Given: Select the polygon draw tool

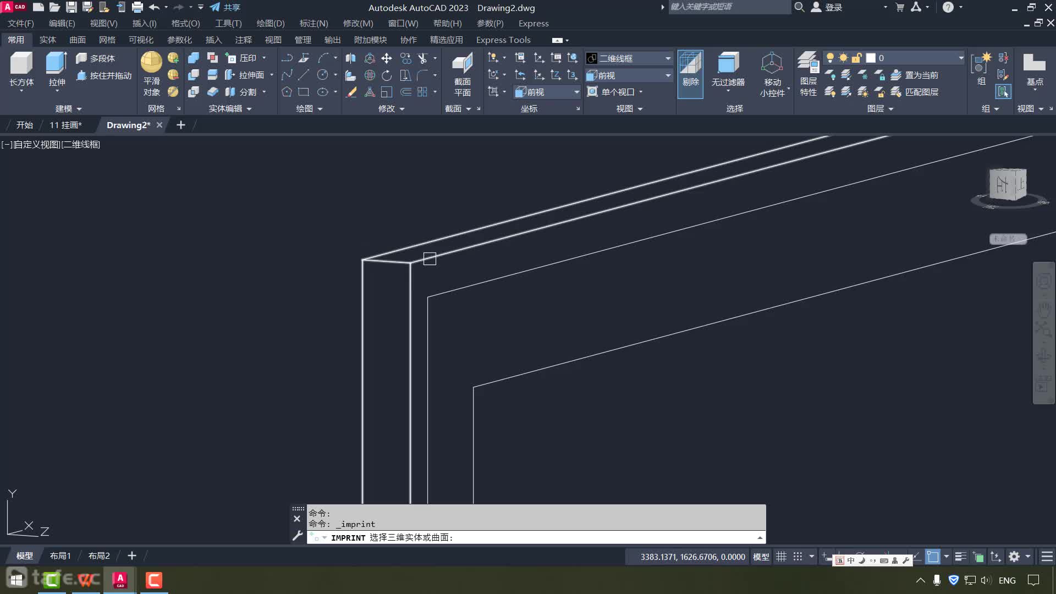Looking at the screenshot, I should pos(287,92).
